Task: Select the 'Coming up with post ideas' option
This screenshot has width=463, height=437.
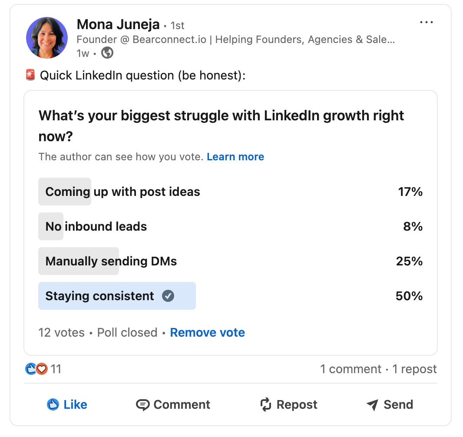Action: [x=123, y=192]
